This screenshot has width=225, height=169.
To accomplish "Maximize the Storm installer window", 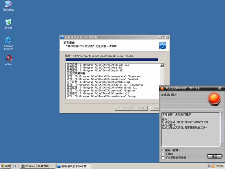I will point(163,37).
